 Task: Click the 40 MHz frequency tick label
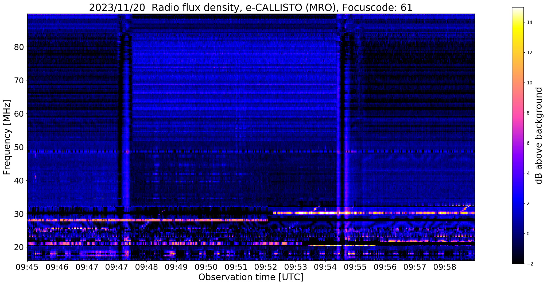[19, 181]
